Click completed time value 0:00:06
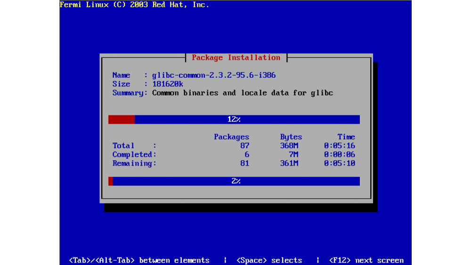 [340, 154]
